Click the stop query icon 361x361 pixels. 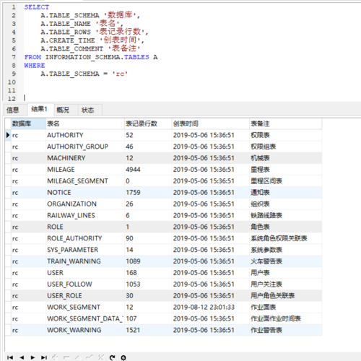(x=123, y=357)
